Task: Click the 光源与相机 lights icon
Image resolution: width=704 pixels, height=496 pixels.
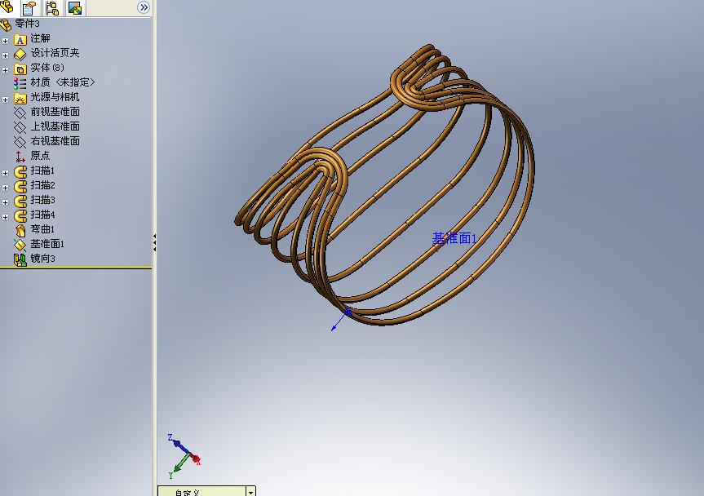Action: (x=20, y=98)
